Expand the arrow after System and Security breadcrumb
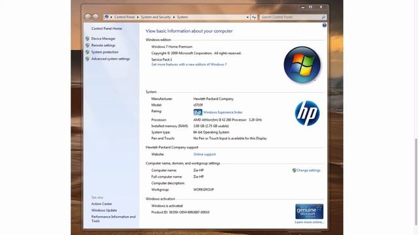 click(174, 17)
